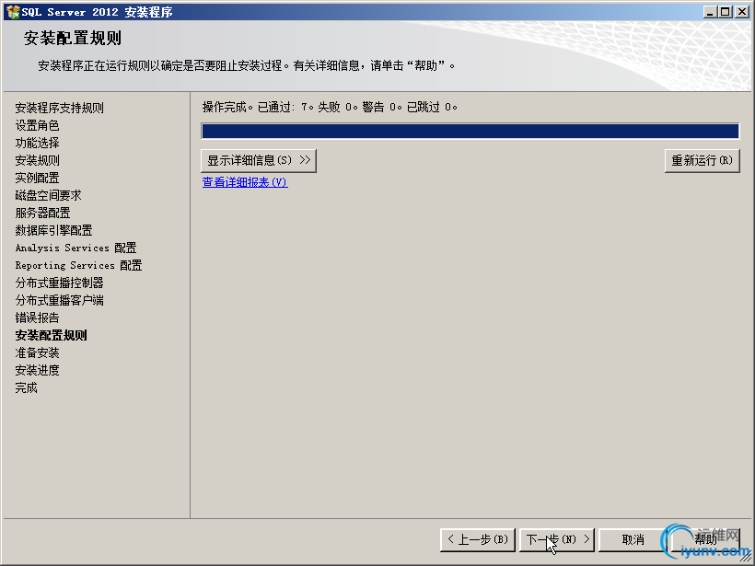The image size is (755, 566).
Task: Select Reporting Services 配置 step
Action: pyautogui.click(x=78, y=265)
